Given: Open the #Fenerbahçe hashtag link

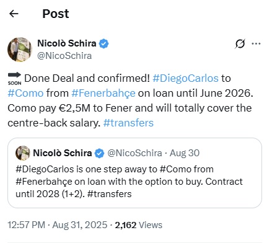Looking at the screenshot, I should coord(103,94).
